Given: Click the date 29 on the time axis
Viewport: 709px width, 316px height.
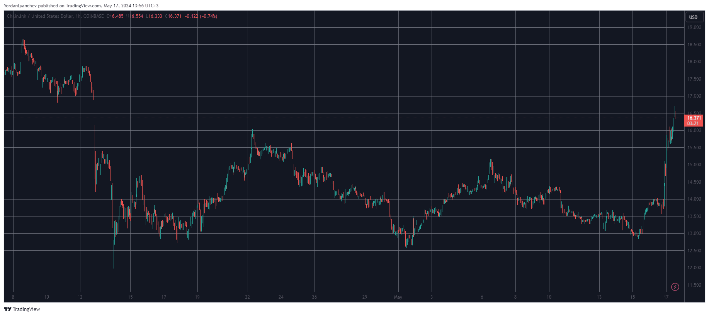Looking at the screenshot, I should pyautogui.click(x=364, y=297).
